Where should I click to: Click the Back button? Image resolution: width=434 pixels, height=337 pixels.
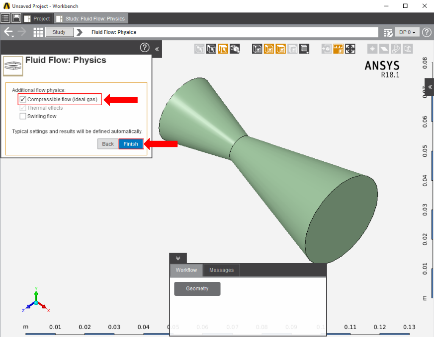pos(108,144)
